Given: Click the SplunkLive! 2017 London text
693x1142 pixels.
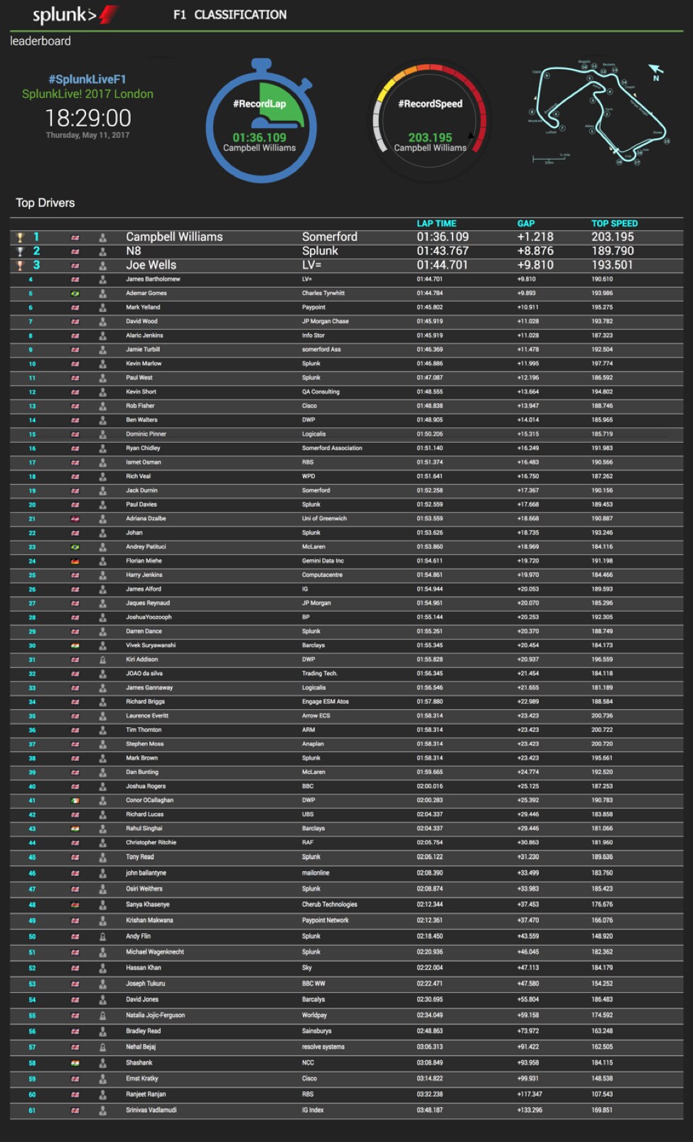Looking at the screenshot, I should 87,94.
